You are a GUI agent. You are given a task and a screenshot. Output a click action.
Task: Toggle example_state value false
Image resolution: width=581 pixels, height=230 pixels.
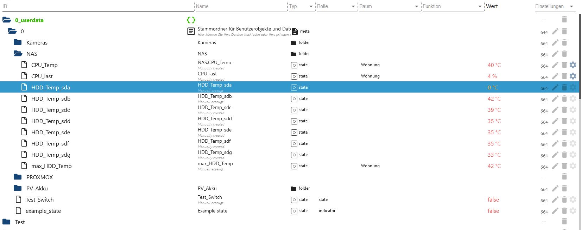pos(493,211)
